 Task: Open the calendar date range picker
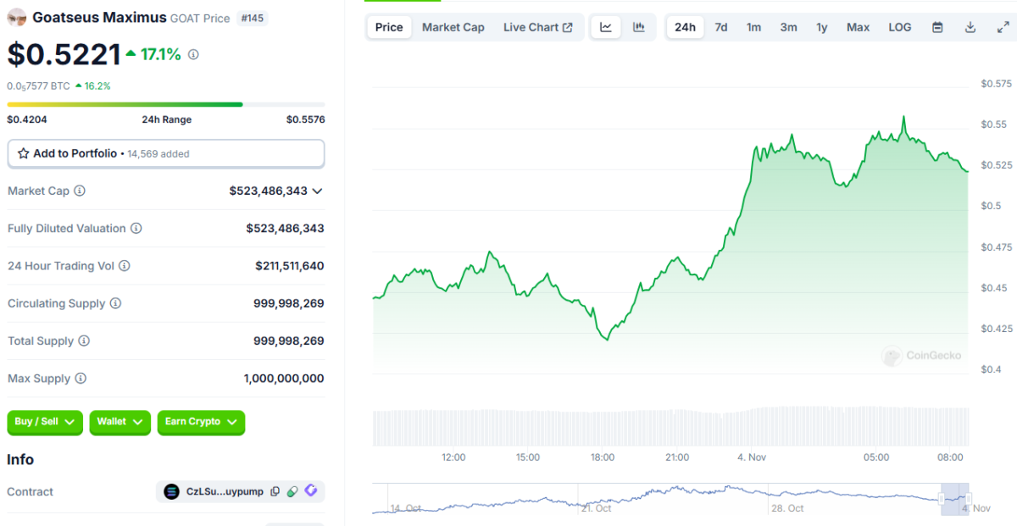tap(937, 27)
